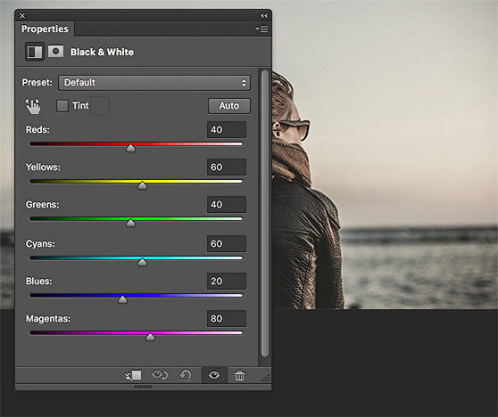Click the Properties panel vertical scrollbar
The height and width of the screenshot is (417, 498).
(265, 213)
